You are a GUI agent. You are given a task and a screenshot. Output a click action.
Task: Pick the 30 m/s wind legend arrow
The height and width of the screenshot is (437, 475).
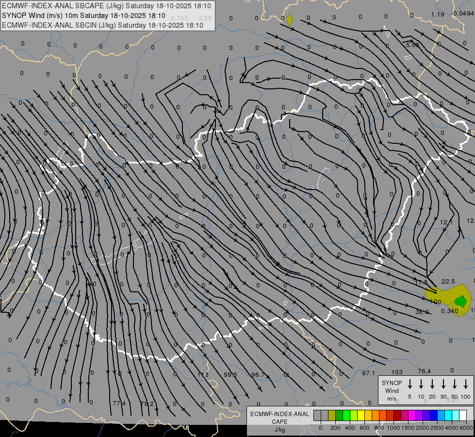pos(443,384)
